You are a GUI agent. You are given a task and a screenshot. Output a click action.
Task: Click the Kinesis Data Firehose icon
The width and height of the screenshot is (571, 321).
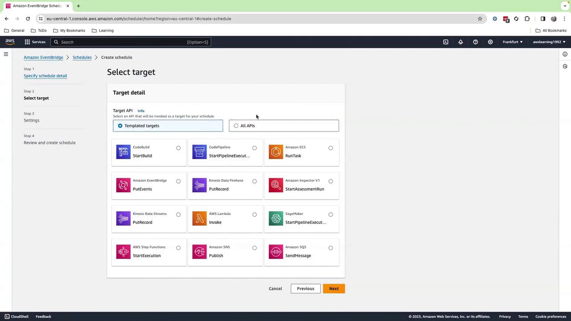199,185
